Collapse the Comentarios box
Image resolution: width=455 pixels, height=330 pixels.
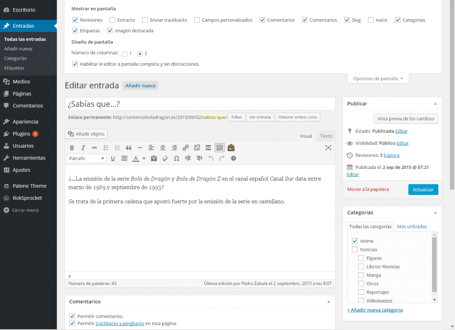(329, 302)
